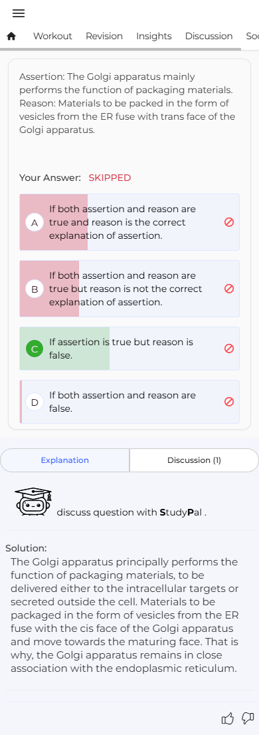The height and width of the screenshot is (735, 259).
Task: Open Discussion (1) comments
Action: click(x=194, y=460)
